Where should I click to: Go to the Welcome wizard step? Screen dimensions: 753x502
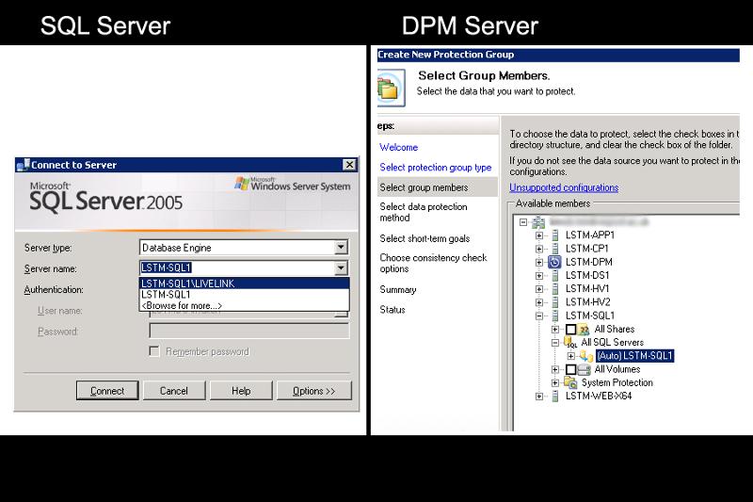click(398, 148)
